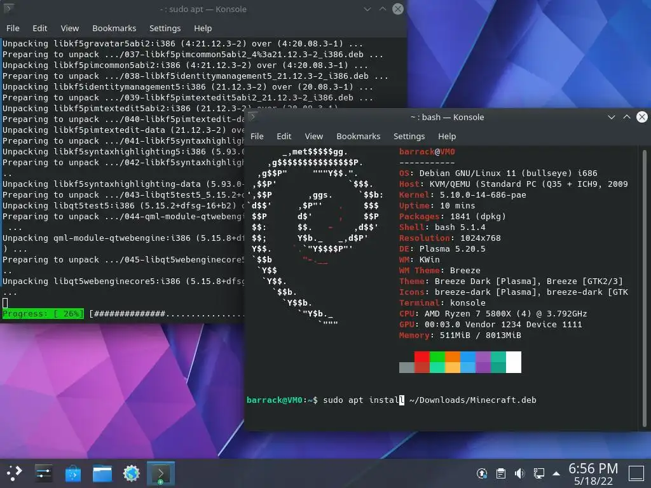
Task: Click the OS: Debian GNU/Linux 11 line
Action: [498, 173]
